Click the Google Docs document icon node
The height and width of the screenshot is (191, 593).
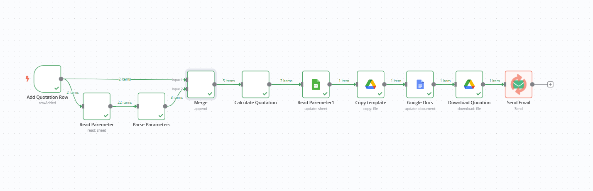[420, 84]
